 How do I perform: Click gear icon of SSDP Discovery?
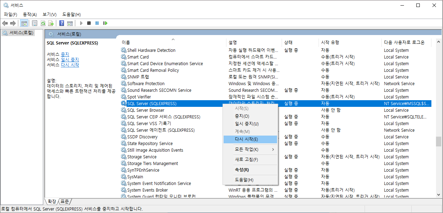pyautogui.click(x=123, y=137)
